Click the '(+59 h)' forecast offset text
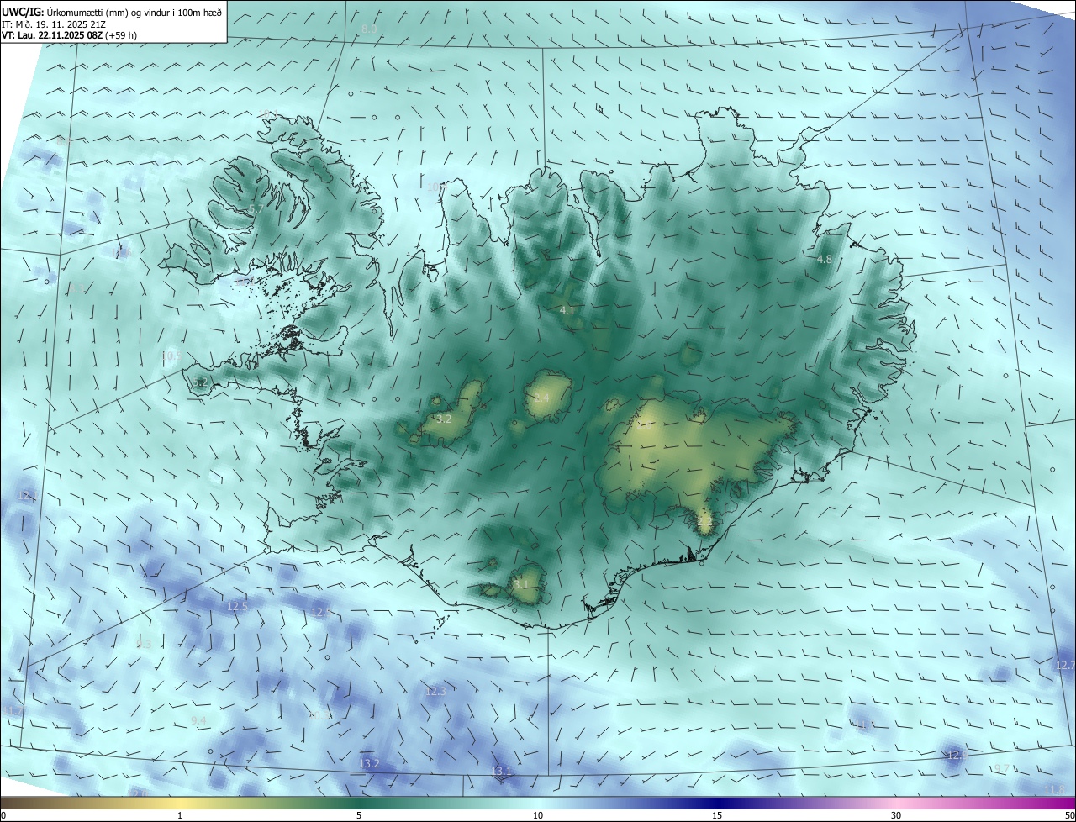The height and width of the screenshot is (822, 1076). (x=121, y=35)
